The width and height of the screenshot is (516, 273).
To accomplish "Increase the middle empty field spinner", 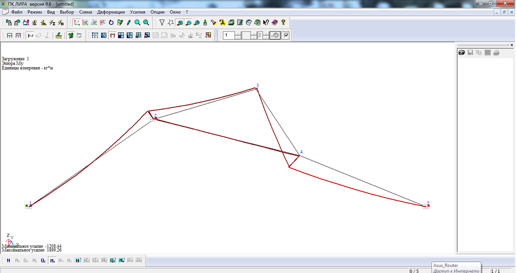I will point(253,34).
